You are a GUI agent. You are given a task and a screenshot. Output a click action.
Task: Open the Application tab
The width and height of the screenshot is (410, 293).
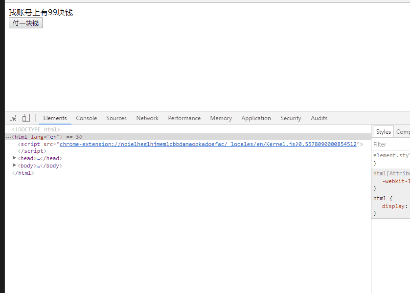click(256, 118)
